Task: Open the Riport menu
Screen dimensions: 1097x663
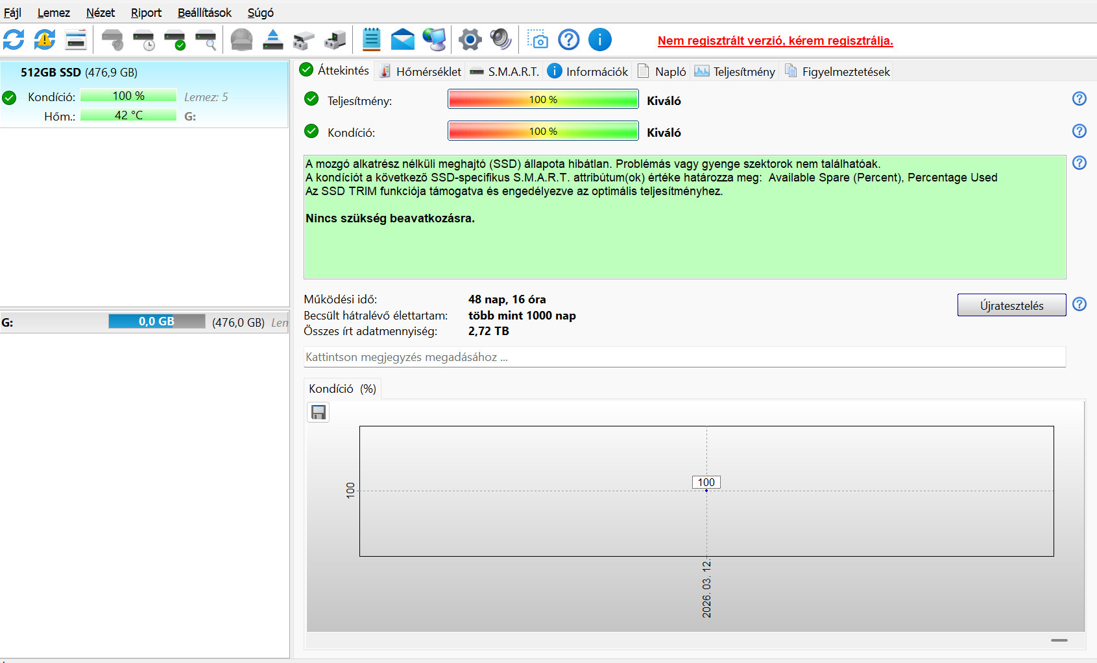Action: pyautogui.click(x=146, y=12)
